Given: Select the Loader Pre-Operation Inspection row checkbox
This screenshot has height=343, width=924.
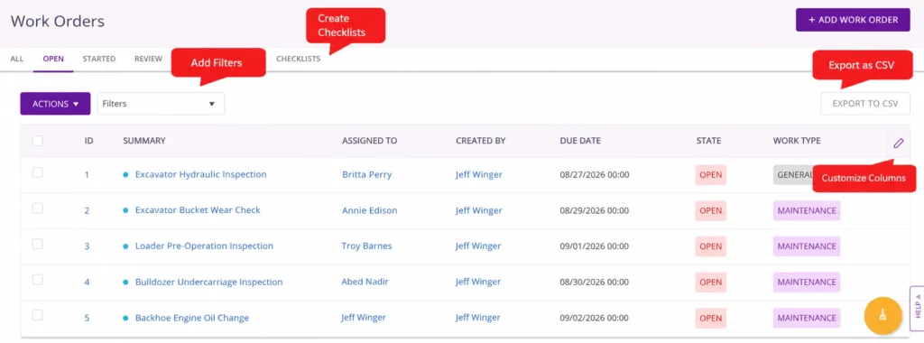Looking at the screenshot, I should [x=38, y=244].
